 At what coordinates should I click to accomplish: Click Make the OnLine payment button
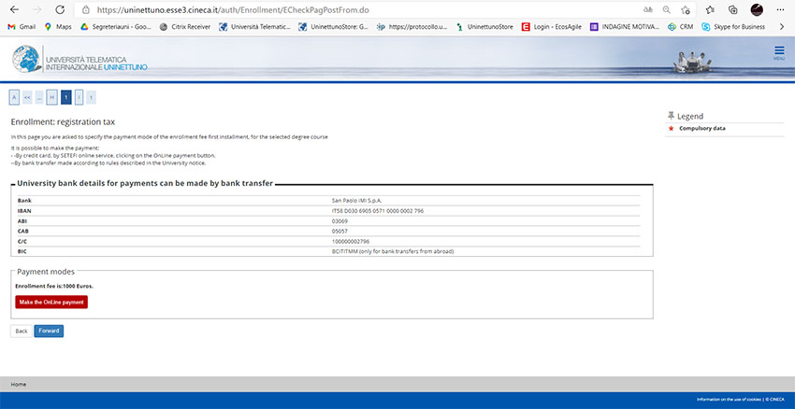tap(51, 302)
